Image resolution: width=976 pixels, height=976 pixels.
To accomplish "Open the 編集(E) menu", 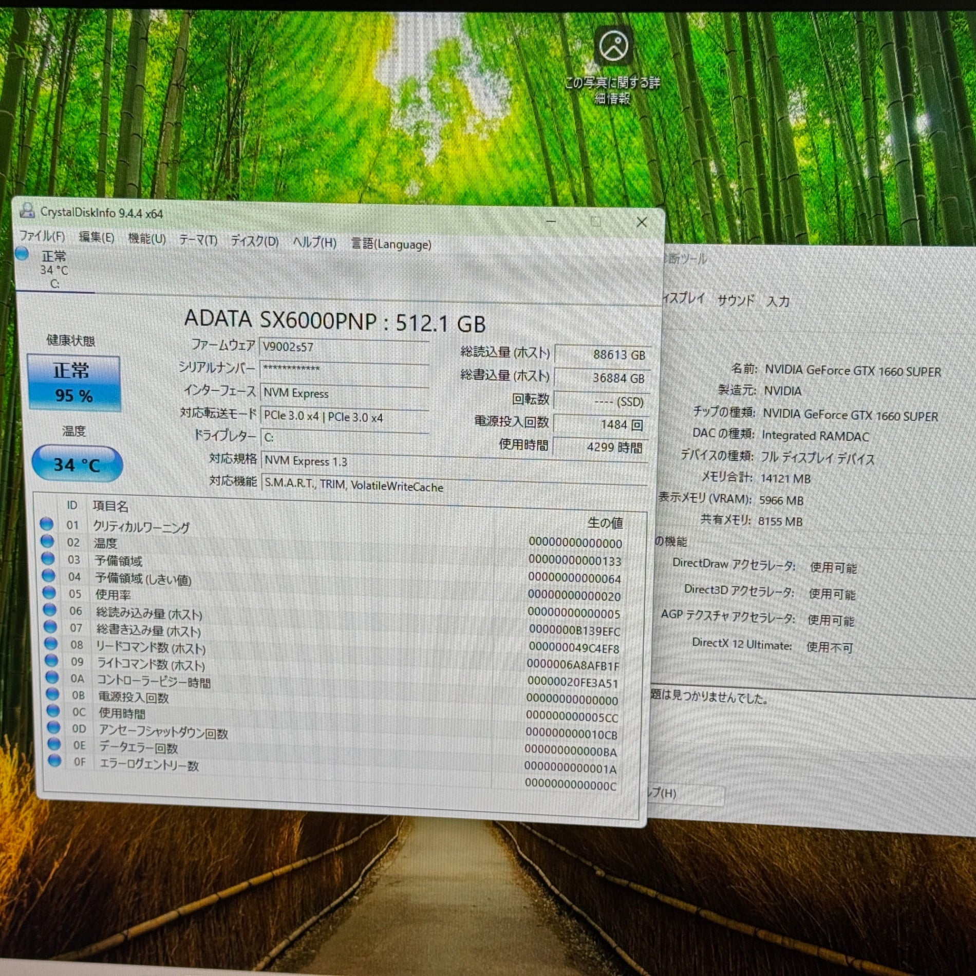I will [96, 237].
